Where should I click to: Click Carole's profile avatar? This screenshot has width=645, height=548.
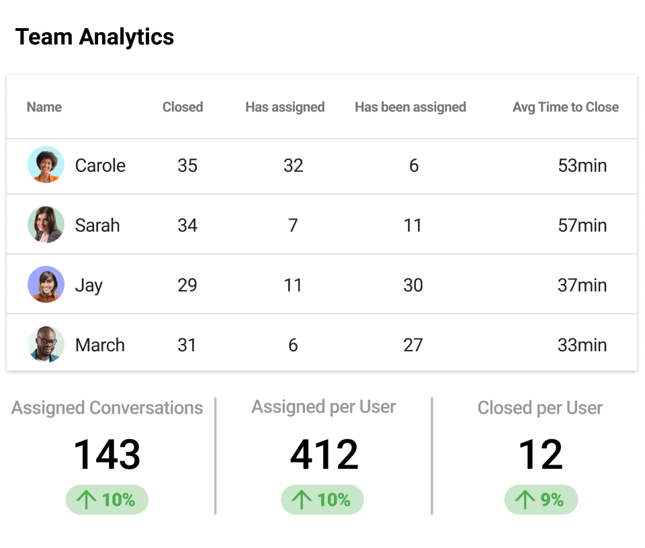coord(46,165)
